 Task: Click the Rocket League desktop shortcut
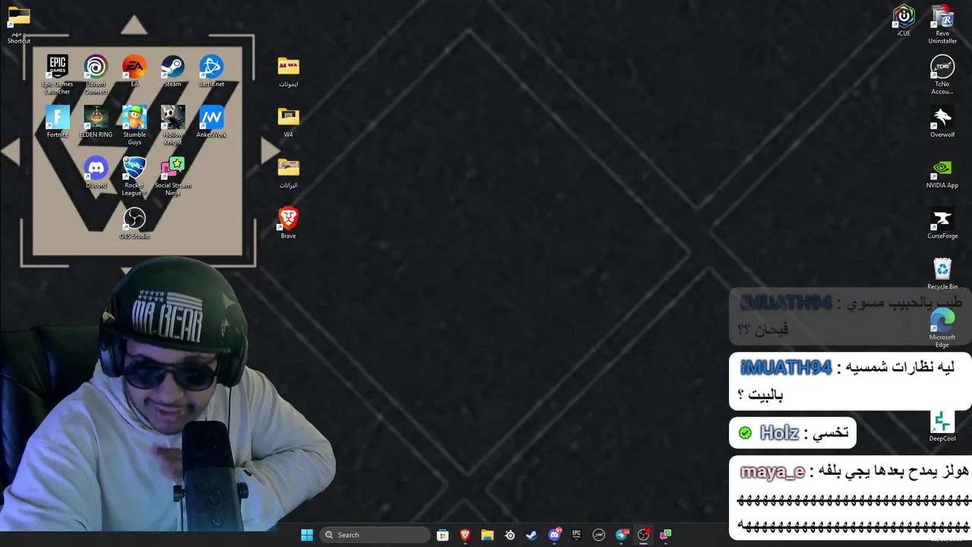[134, 176]
